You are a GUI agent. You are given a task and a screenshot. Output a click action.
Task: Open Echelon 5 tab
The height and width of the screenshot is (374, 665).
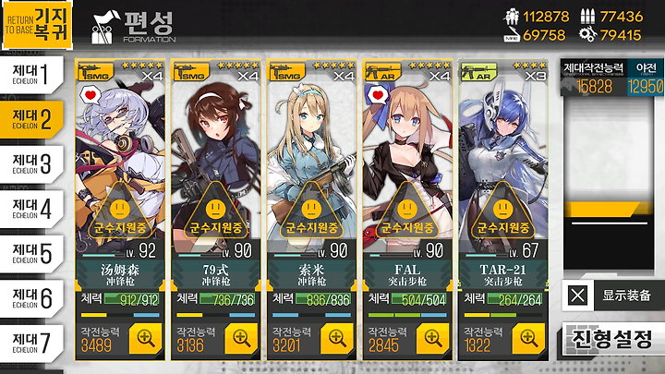pyautogui.click(x=31, y=254)
